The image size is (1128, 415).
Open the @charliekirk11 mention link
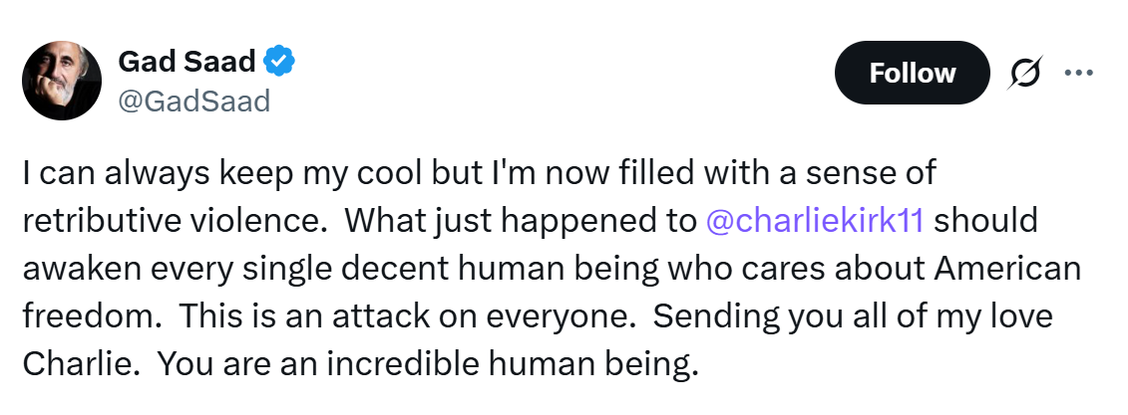[x=814, y=221]
